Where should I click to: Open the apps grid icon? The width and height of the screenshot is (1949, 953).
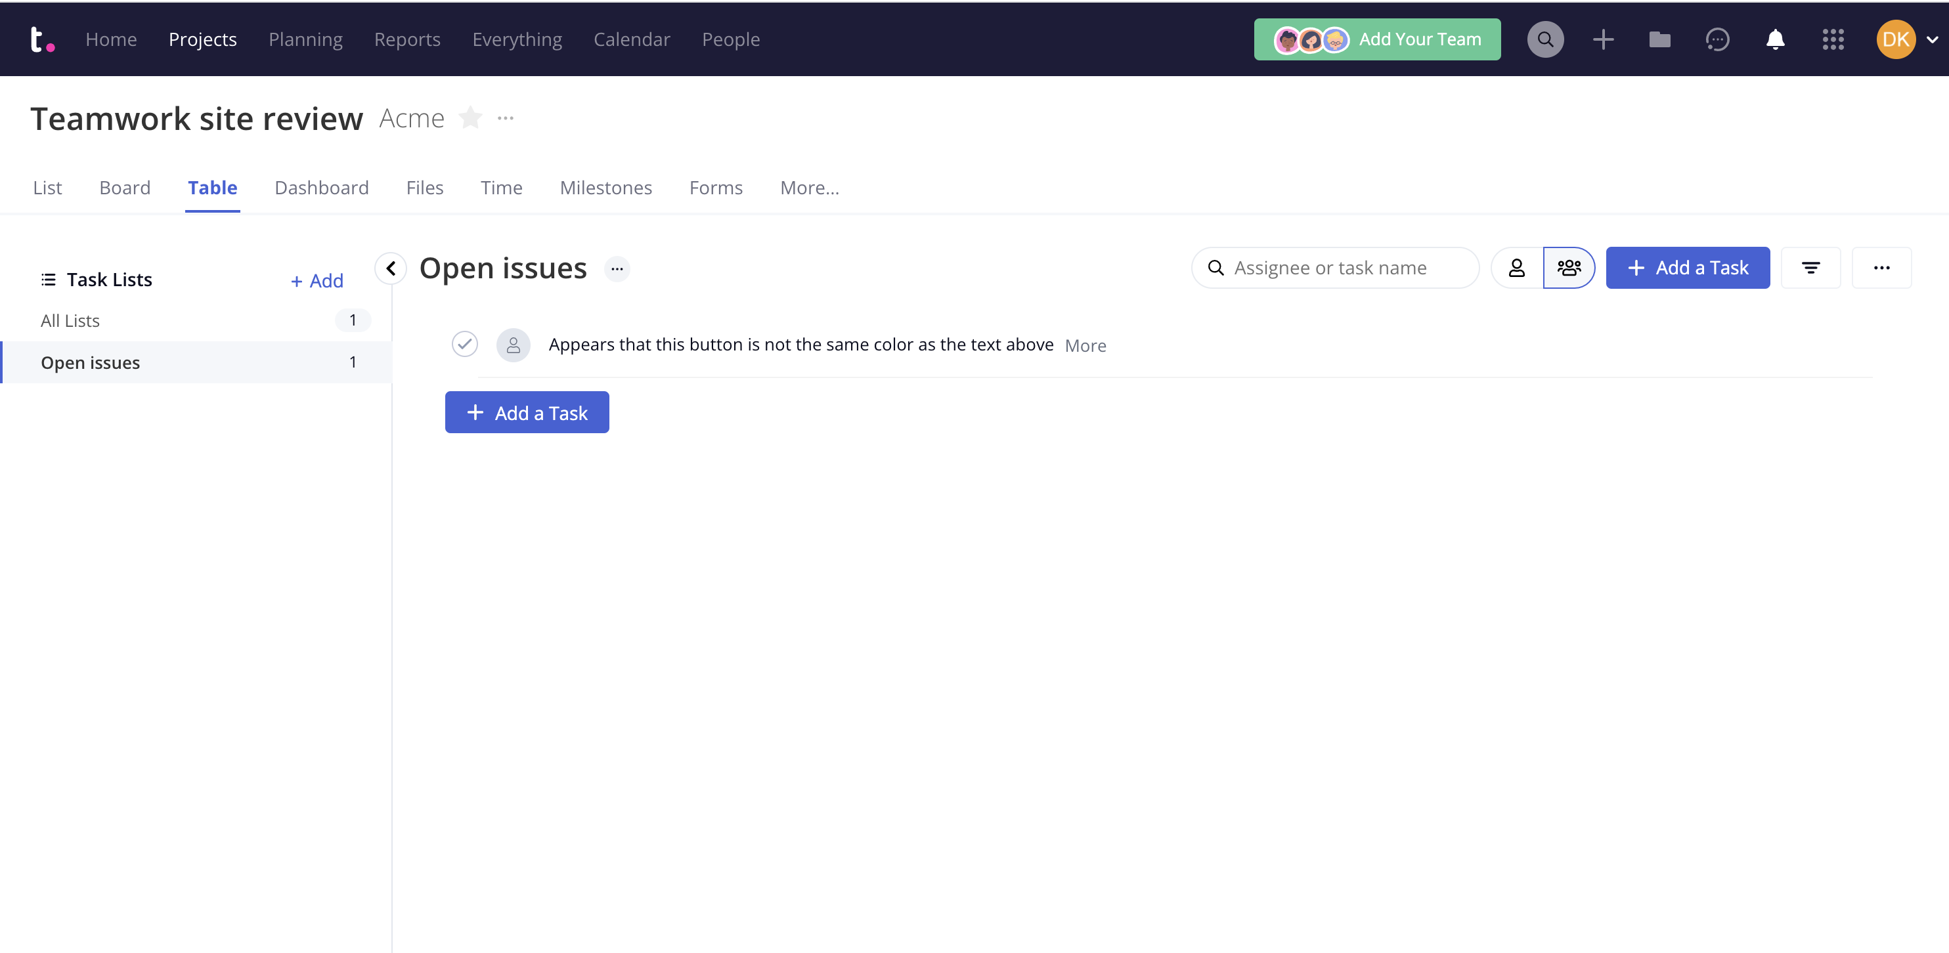coord(1833,39)
